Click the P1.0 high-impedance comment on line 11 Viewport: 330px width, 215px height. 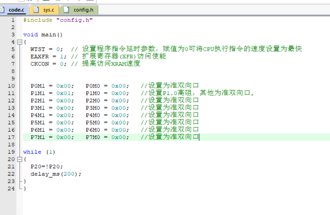197,93
